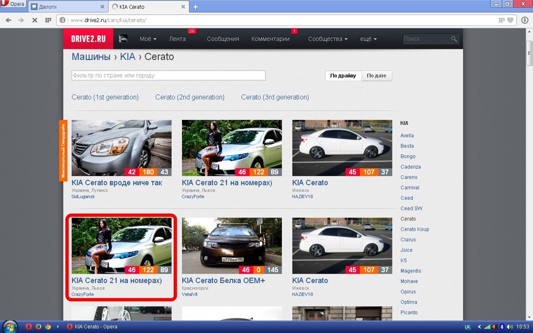Viewport: 533px width, 333px height.
Task: Open Picanto in KIA model list
Action: point(409,312)
